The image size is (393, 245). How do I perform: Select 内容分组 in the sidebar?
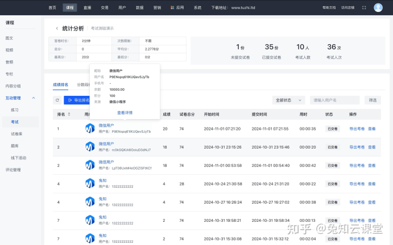click(13, 86)
